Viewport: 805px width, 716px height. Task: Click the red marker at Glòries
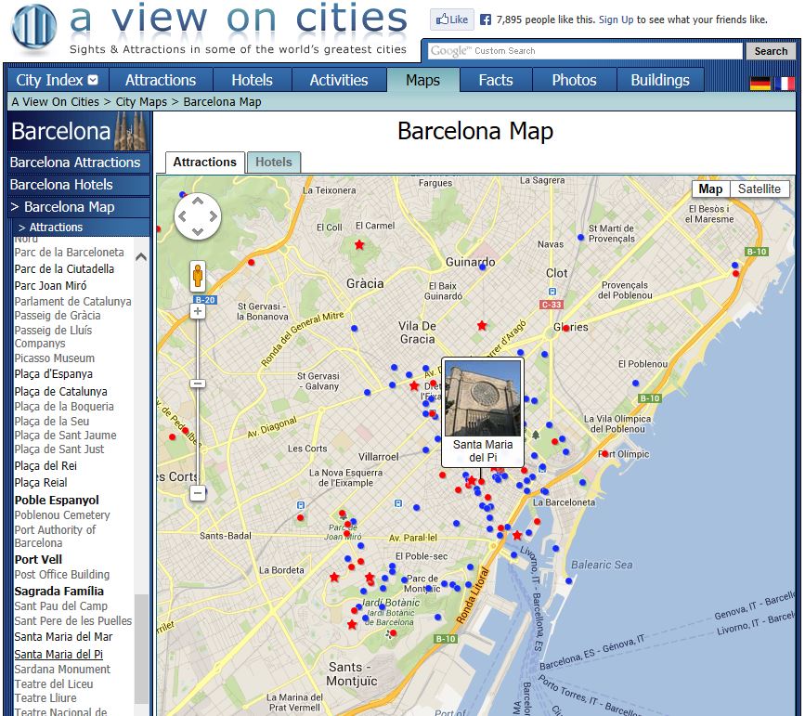tap(565, 328)
